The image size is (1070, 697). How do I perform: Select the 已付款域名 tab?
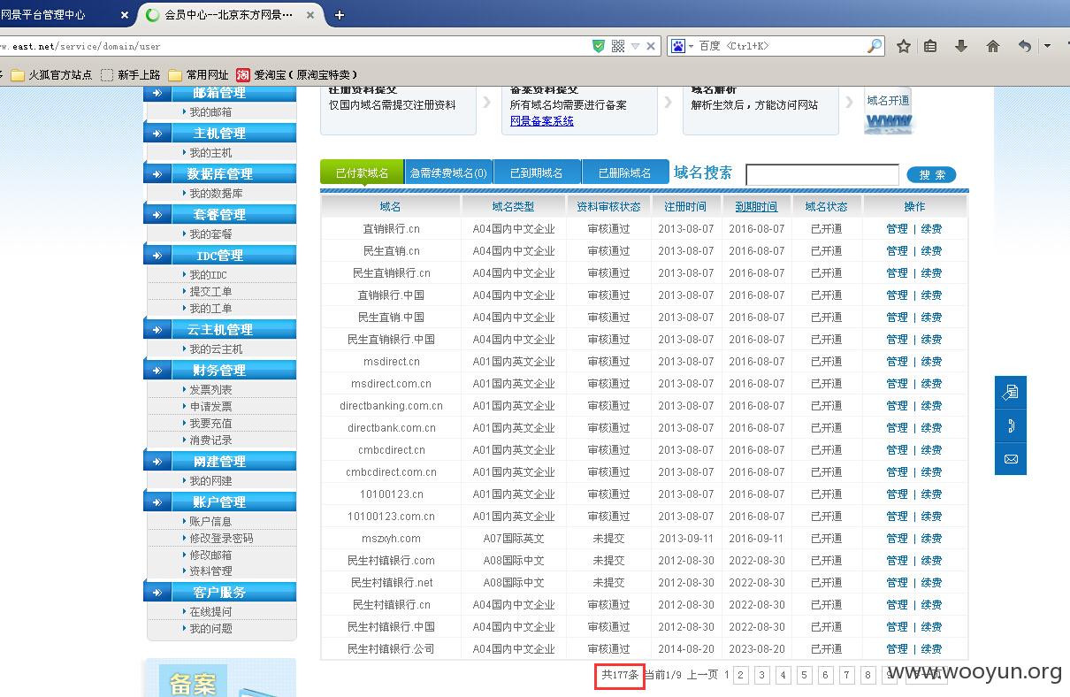pos(362,172)
